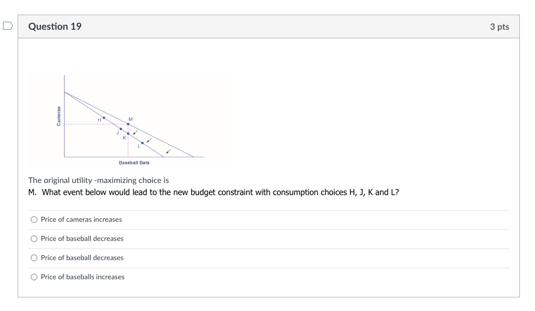The width and height of the screenshot is (535, 311).
Task: Click point J on the new constraint
Action: 121,129
